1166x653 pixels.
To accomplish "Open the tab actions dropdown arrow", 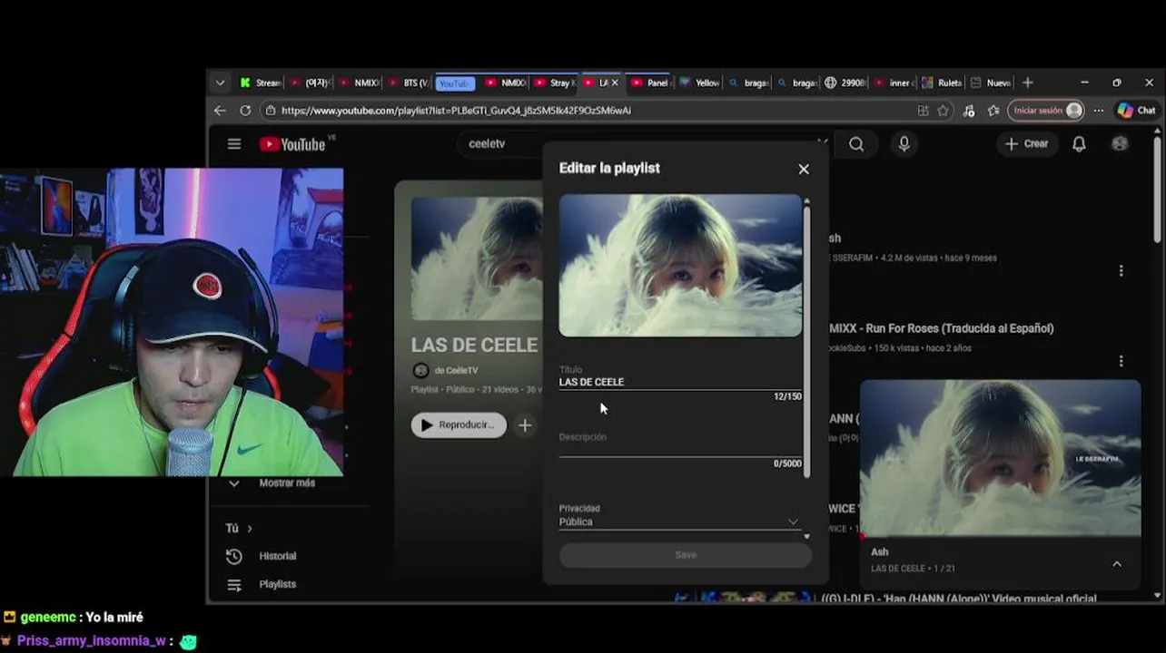I will (220, 83).
